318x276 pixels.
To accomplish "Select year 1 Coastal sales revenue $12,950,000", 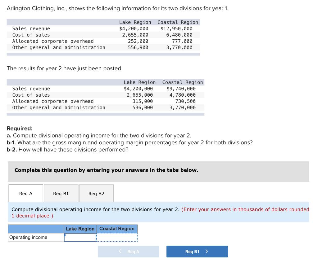I will (176, 28).
